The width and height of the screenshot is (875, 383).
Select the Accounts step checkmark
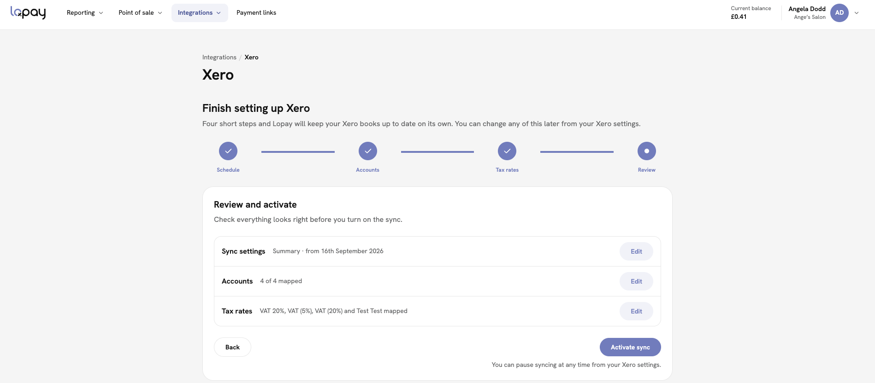[368, 151]
